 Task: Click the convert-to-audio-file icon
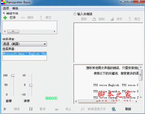click(x=82, y=109)
